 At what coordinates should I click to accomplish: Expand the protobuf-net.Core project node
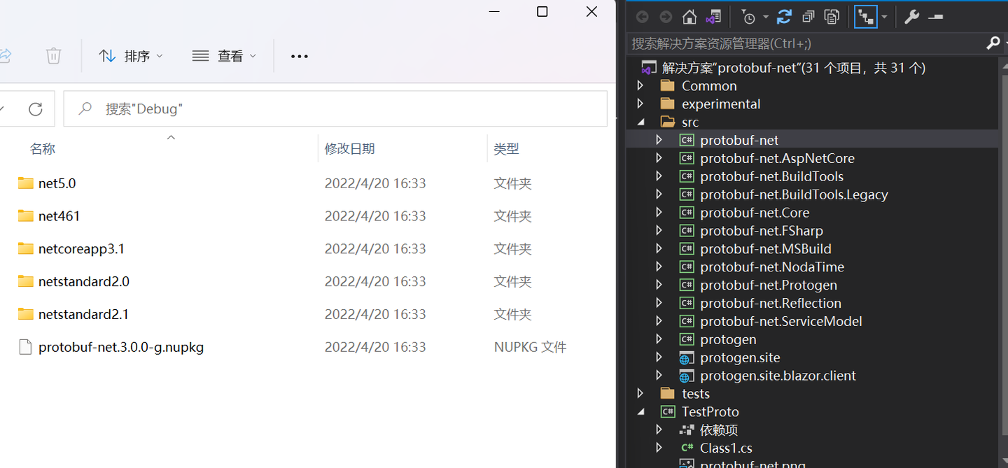point(659,212)
